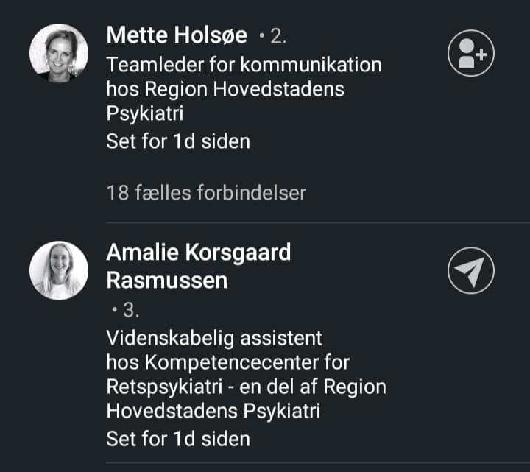The width and height of the screenshot is (530, 472).
Task: Tap 'Retspsykiatri - en del af Region' line
Action: pyautogui.click(x=246, y=387)
